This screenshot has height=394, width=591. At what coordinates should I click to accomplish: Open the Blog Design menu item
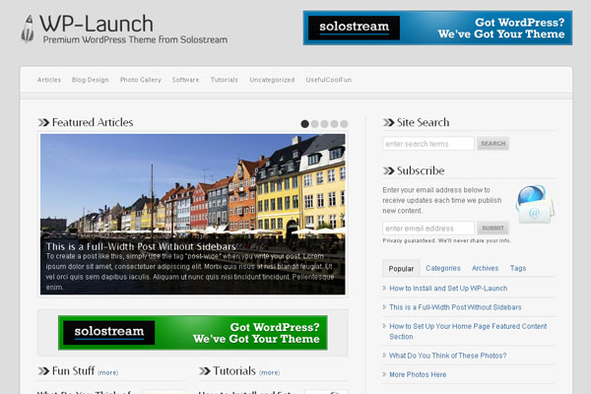90,80
